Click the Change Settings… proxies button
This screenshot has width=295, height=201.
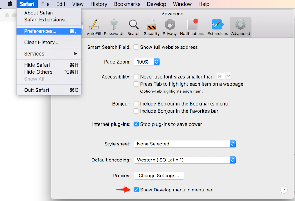tap(159, 176)
